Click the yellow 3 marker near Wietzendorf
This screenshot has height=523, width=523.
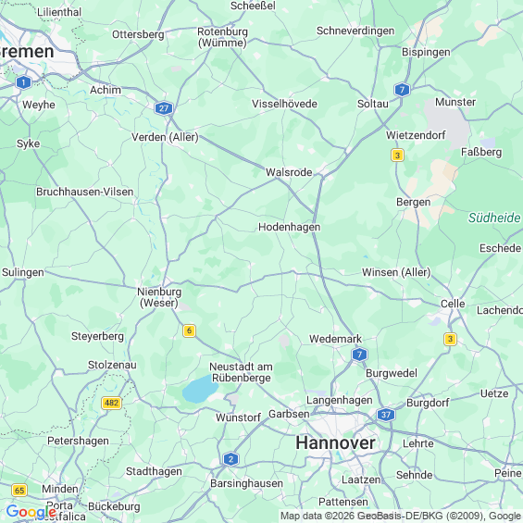coord(397,156)
